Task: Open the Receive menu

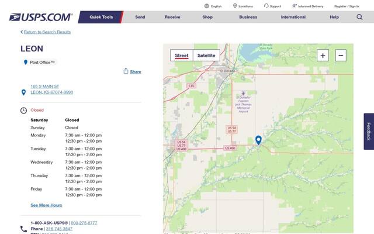Action: click(x=172, y=17)
